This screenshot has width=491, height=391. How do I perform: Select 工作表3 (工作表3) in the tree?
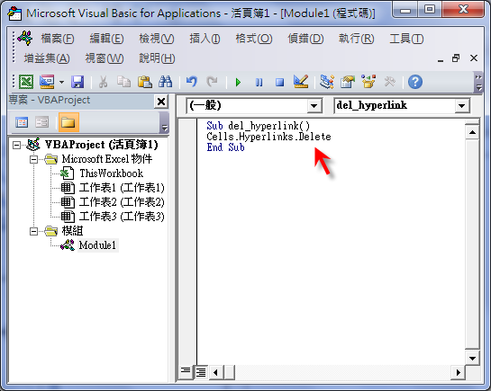tap(122, 217)
